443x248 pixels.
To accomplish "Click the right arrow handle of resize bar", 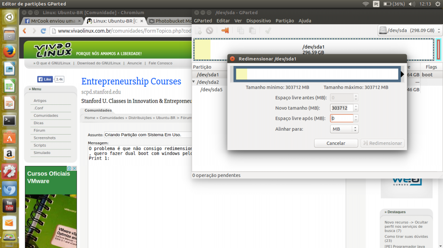I will (x=402, y=74).
